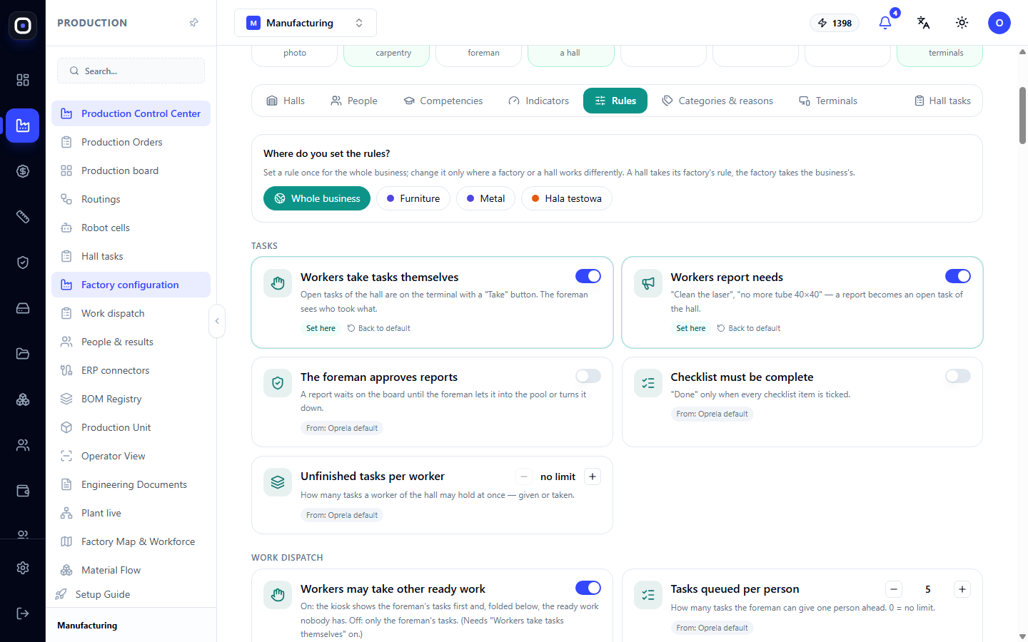
Task: Toggle Workers report needs switch
Action: [958, 276]
